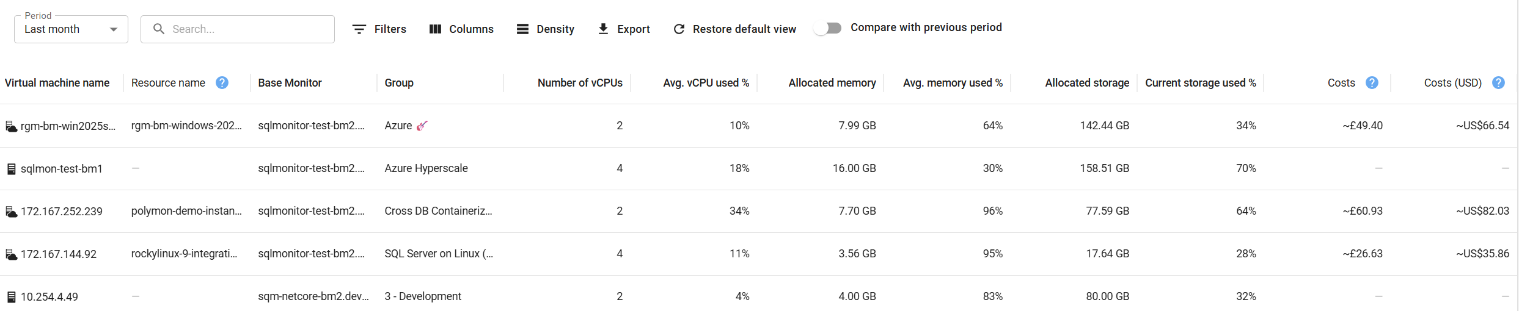Click the Costs column help icon

point(1372,83)
